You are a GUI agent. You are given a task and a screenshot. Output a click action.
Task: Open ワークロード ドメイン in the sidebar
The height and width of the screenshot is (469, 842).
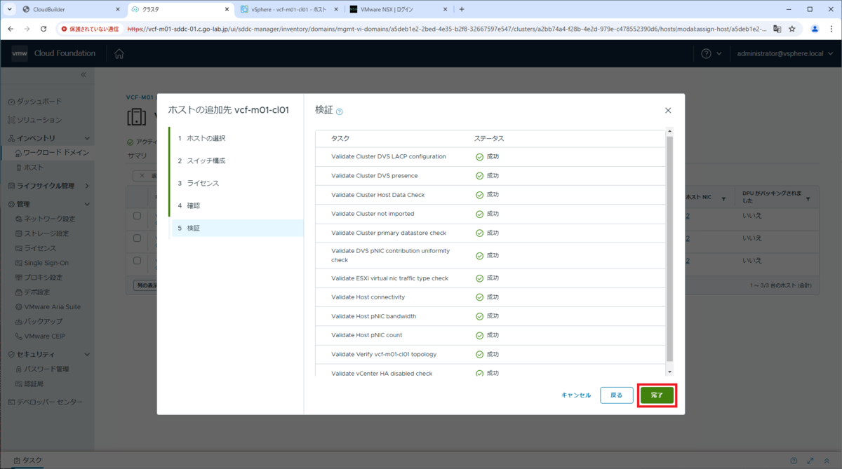pyautogui.click(x=51, y=153)
